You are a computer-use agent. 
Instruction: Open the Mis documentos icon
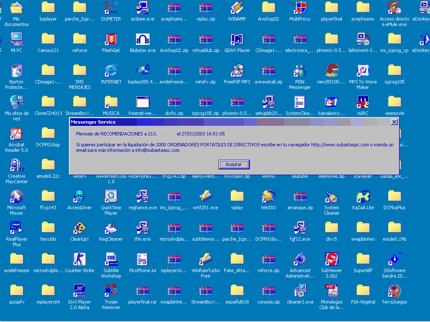point(16,8)
